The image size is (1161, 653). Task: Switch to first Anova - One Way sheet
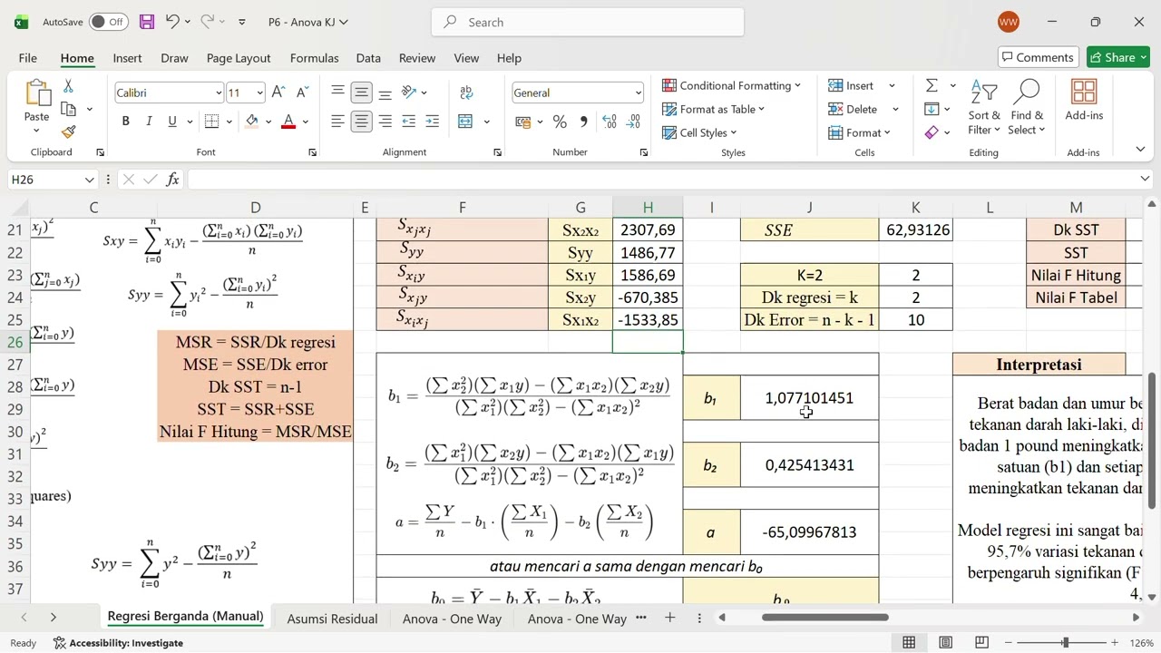(452, 619)
